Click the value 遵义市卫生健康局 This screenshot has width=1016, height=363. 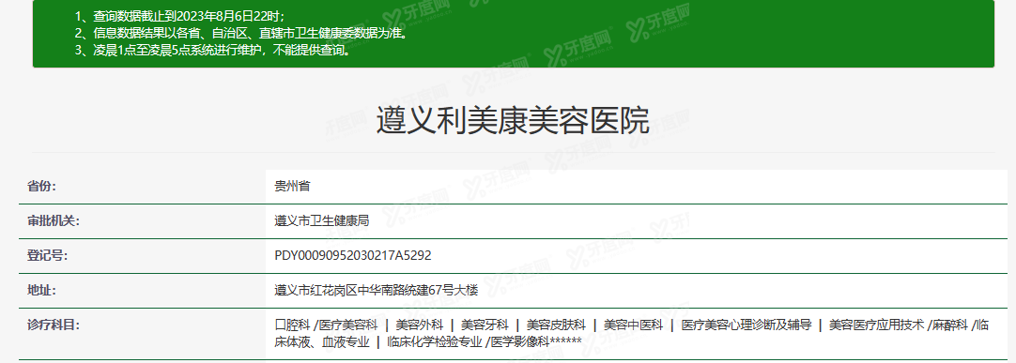tap(322, 221)
